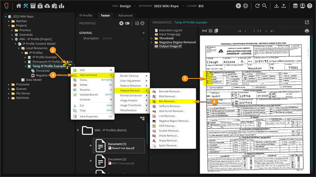Open the database stack icon in header
Viewport: 316px width, 177px height.
(x=295, y=6)
